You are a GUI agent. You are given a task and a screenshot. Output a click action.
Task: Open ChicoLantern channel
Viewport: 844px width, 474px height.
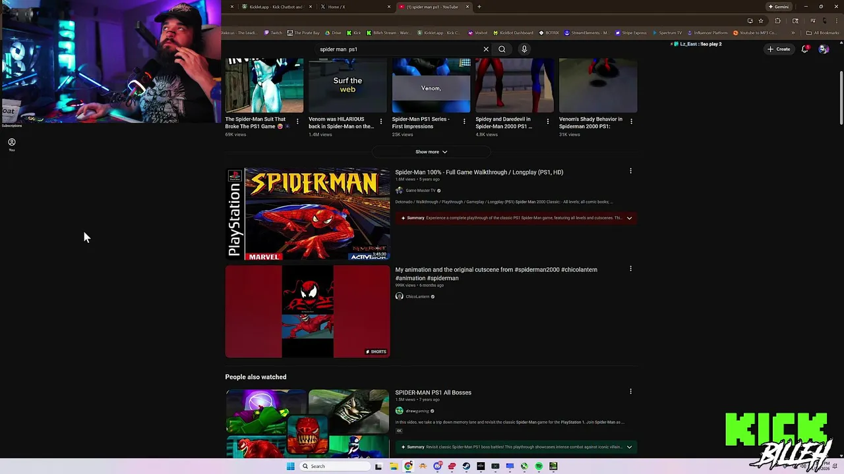click(x=417, y=296)
